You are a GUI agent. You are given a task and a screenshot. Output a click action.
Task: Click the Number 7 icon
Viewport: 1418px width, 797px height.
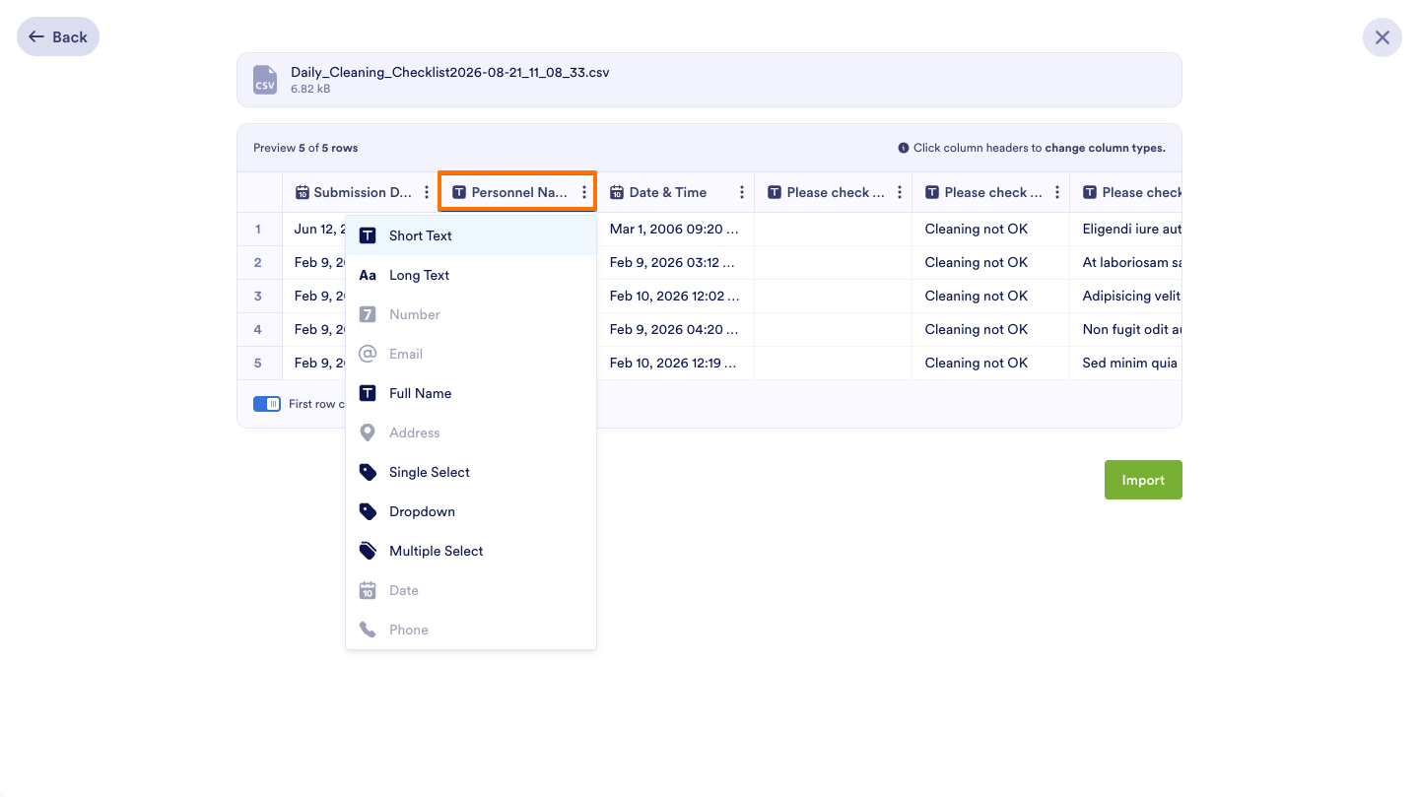[x=368, y=314]
